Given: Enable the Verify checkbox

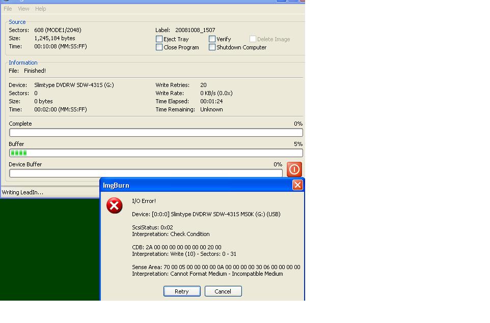Looking at the screenshot, I should 212,39.
